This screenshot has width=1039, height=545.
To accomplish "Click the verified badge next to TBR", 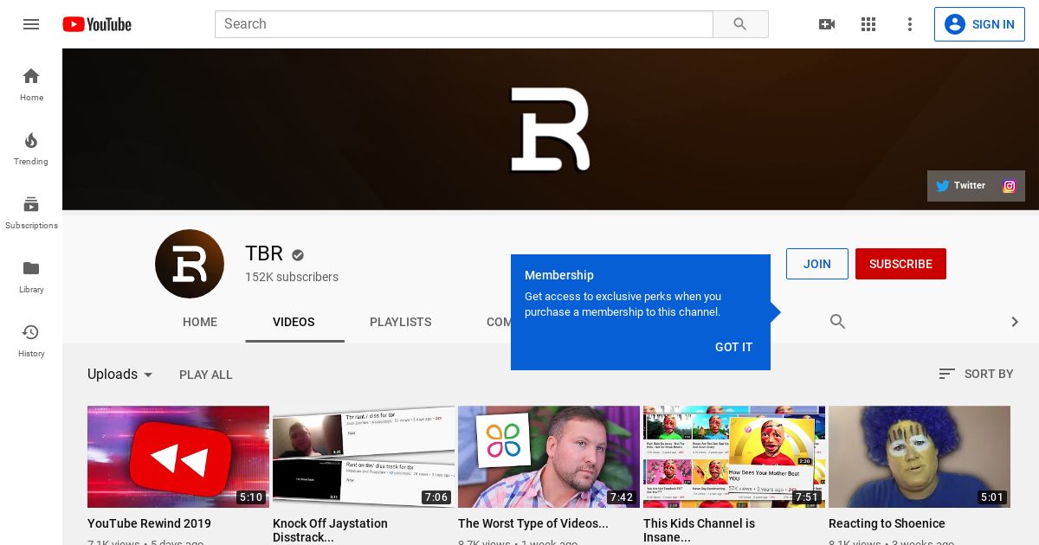I will 298,255.
